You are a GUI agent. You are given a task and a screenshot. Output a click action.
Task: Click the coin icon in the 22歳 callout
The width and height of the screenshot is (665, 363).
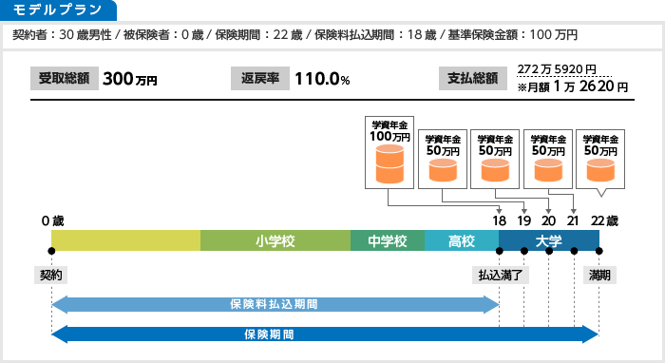[600, 170]
